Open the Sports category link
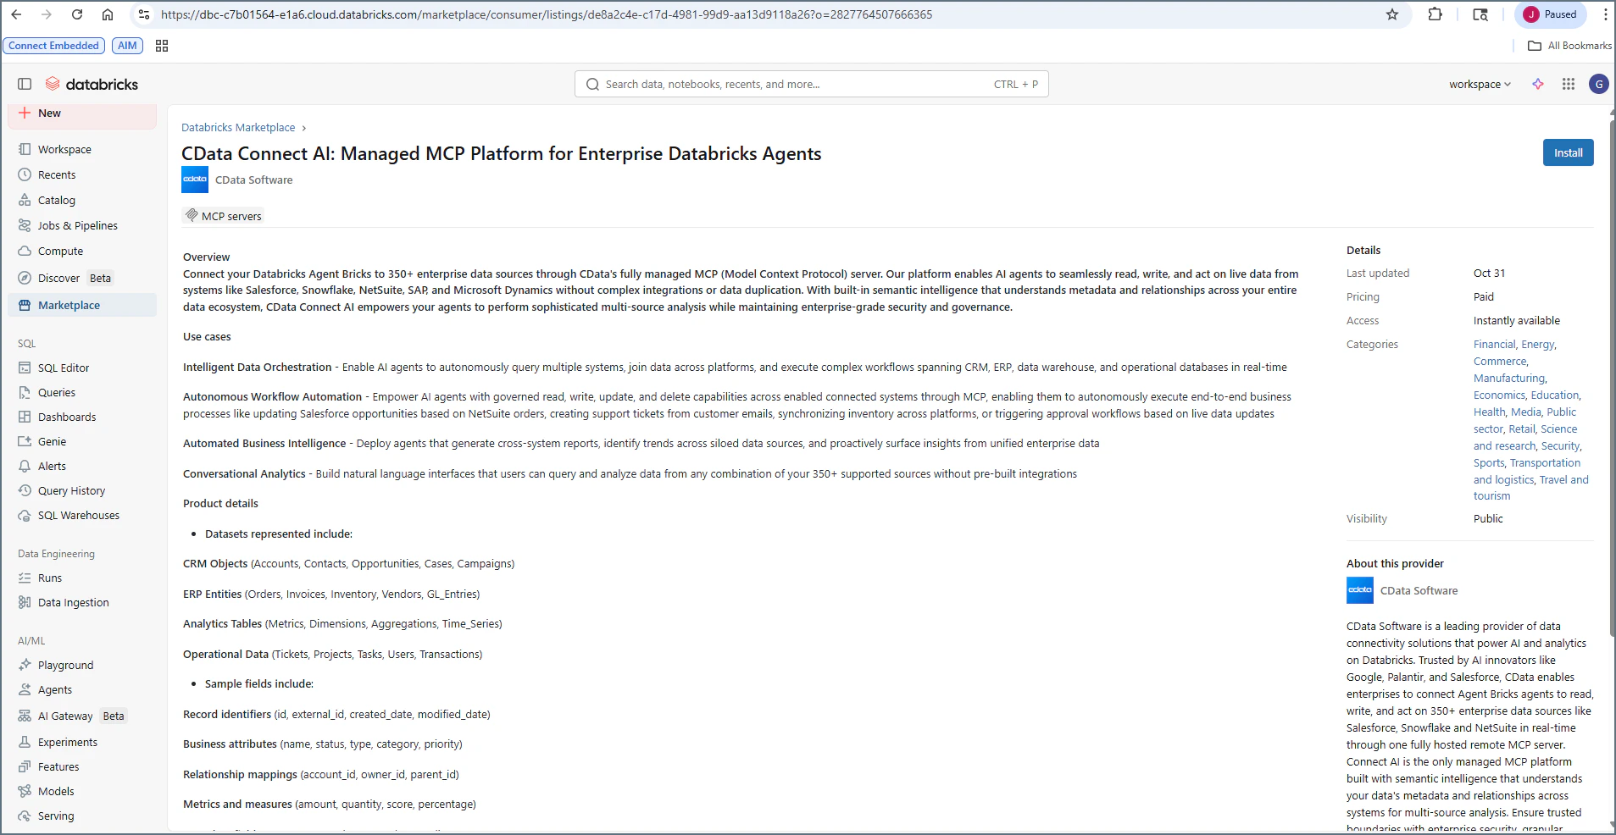Viewport: 1616px width, 835px height. (1488, 462)
